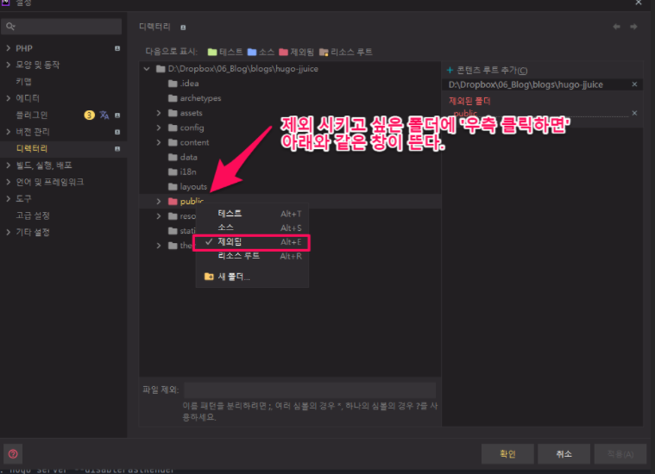
Task: Expand the public folder node
Action: [158, 202]
